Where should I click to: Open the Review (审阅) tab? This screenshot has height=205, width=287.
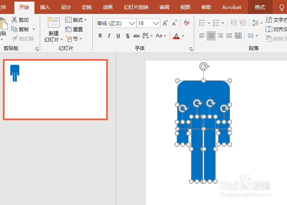pos(164,7)
